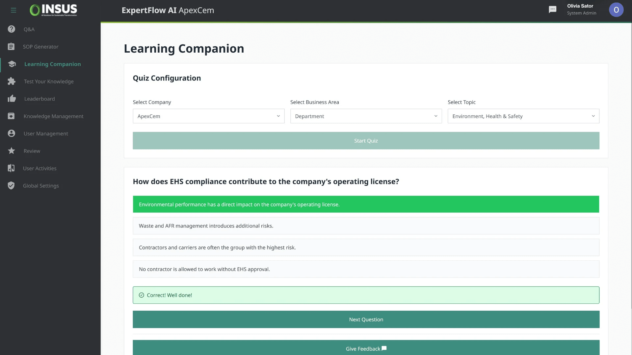This screenshot has width=632, height=355.
Task: Select answer about EHS approval for contractors
Action: click(366, 269)
